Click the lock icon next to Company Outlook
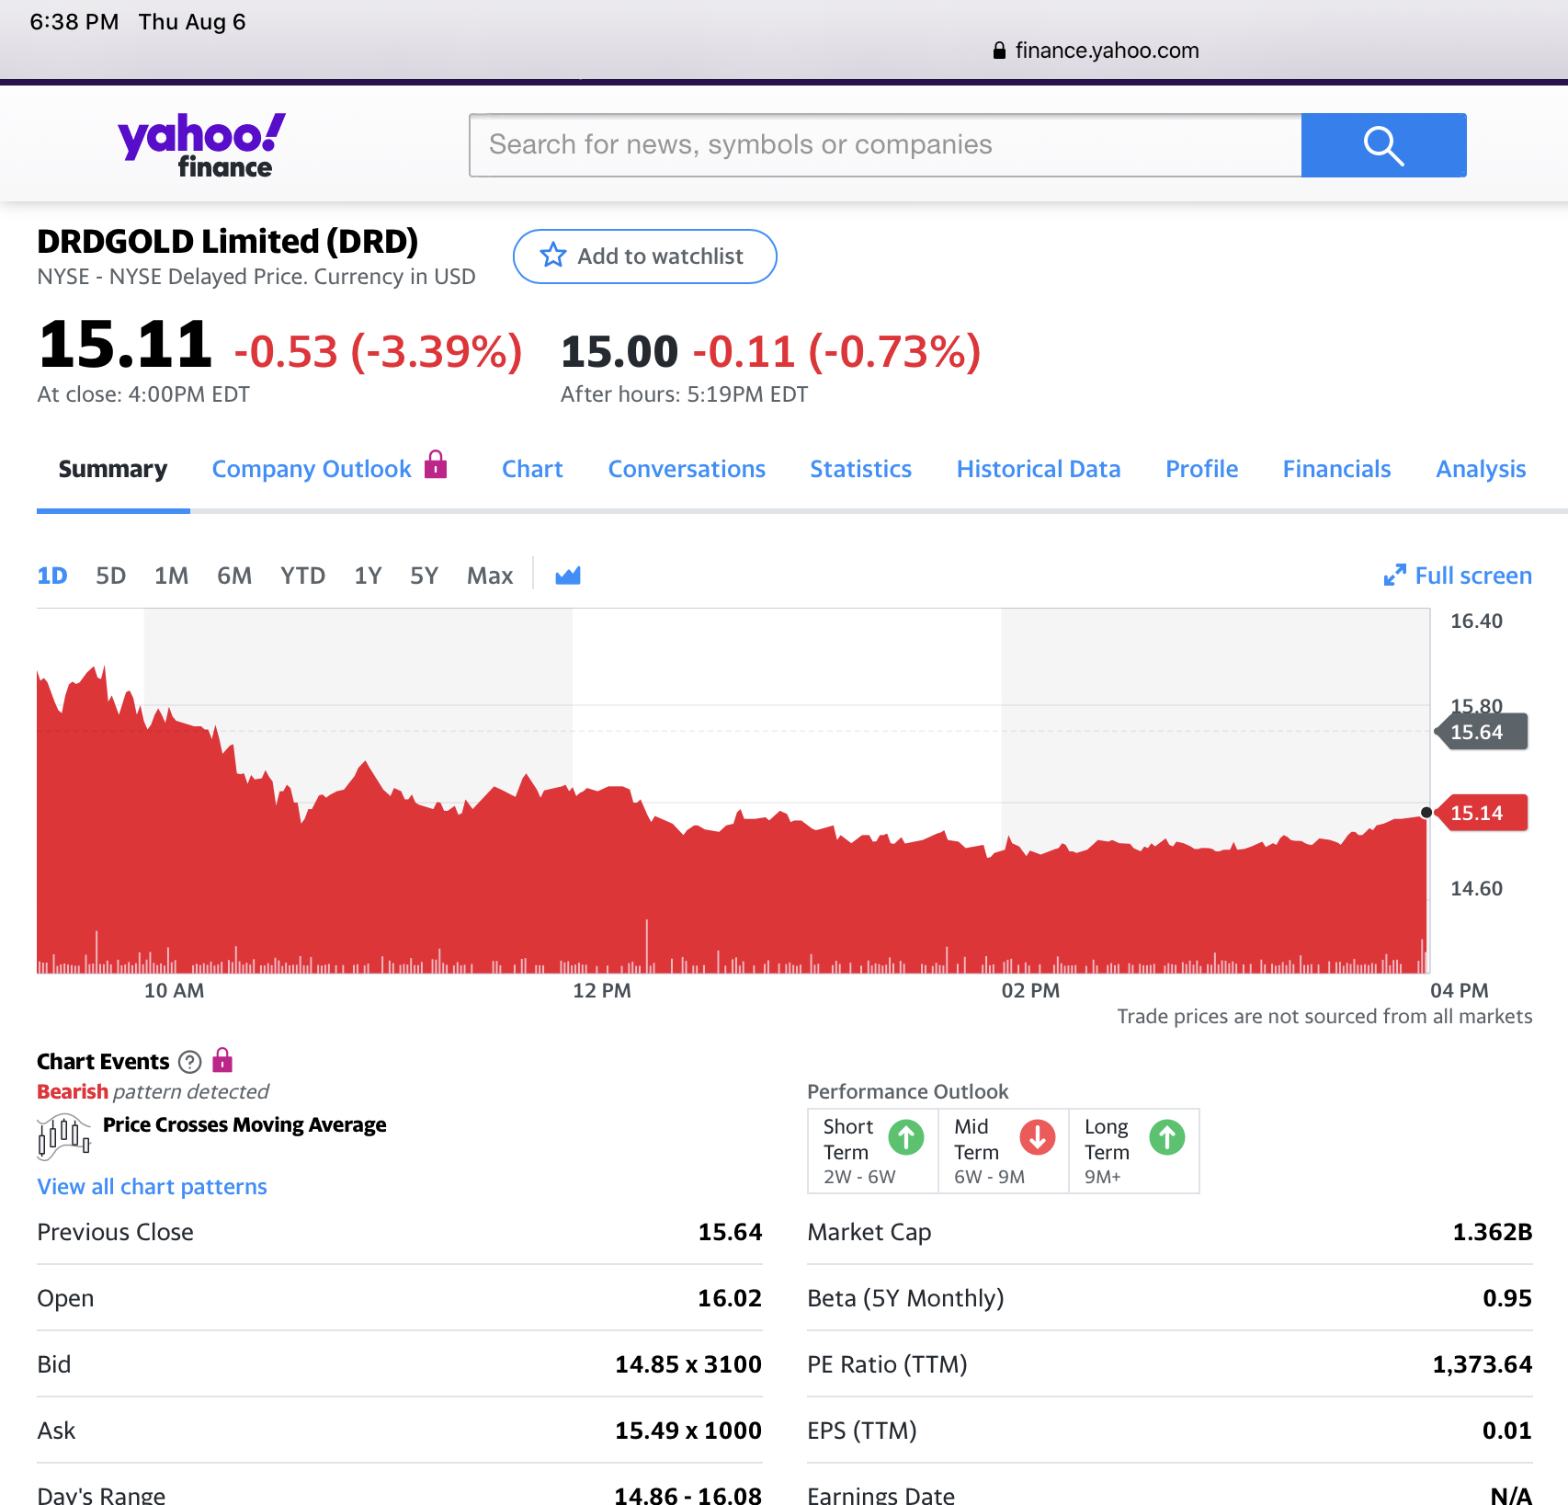This screenshot has width=1568, height=1505. (436, 465)
